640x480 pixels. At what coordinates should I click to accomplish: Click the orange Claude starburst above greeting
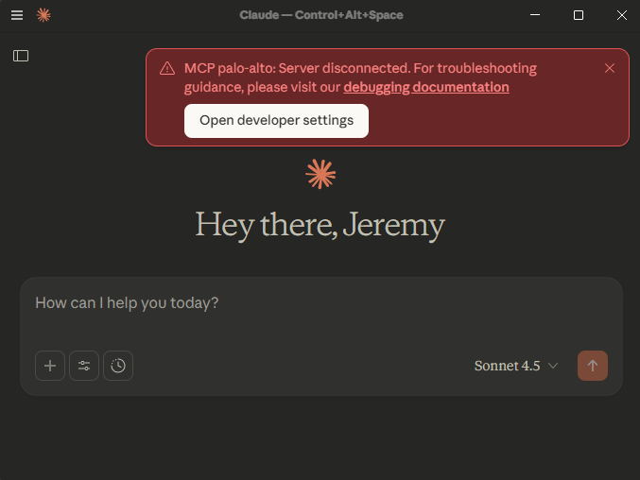(x=320, y=174)
